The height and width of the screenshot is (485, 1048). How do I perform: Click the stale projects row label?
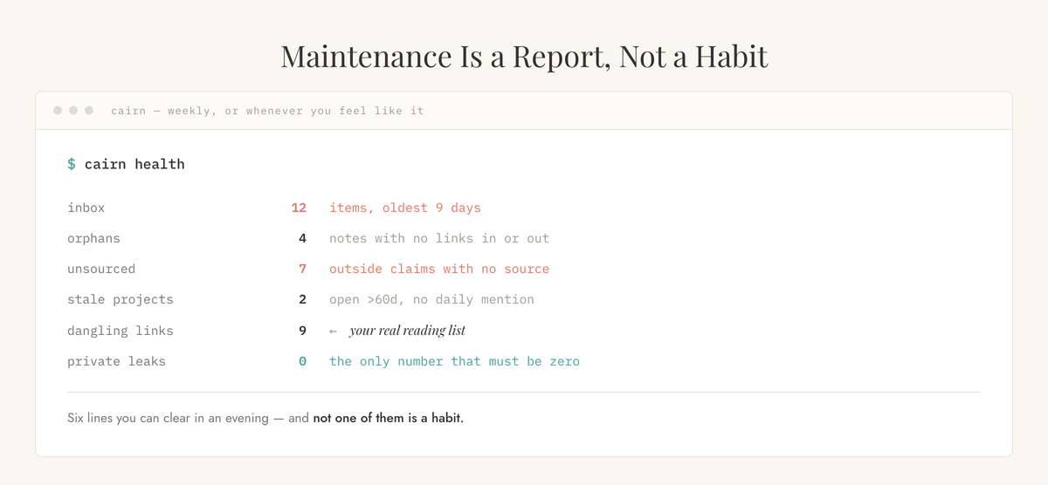(x=121, y=299)
